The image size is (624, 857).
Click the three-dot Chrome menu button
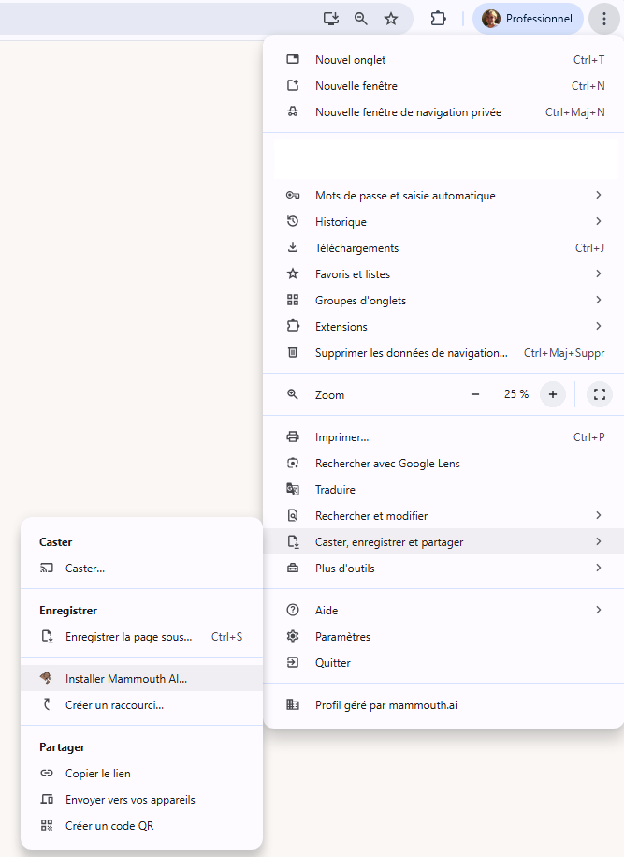604,19
